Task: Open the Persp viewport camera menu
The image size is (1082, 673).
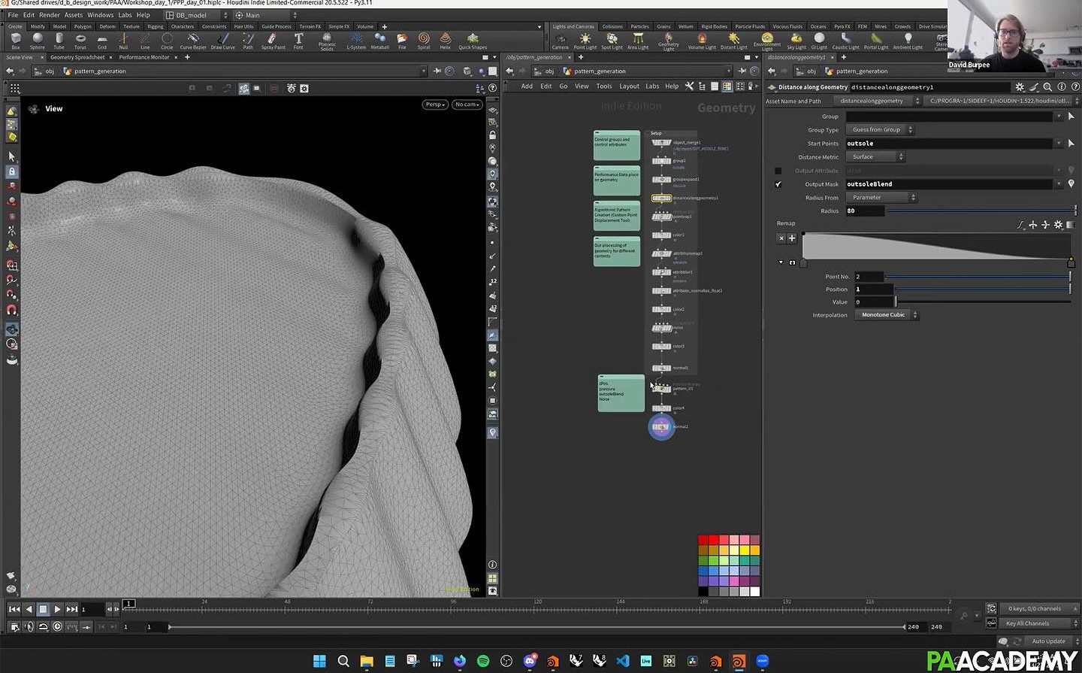Action: 434,105
